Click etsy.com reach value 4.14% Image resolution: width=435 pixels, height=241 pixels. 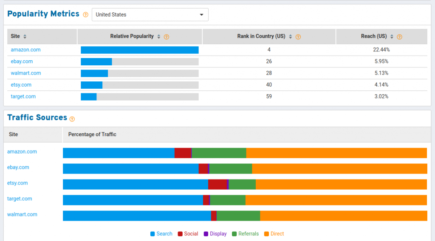click(x=381, y=85)
